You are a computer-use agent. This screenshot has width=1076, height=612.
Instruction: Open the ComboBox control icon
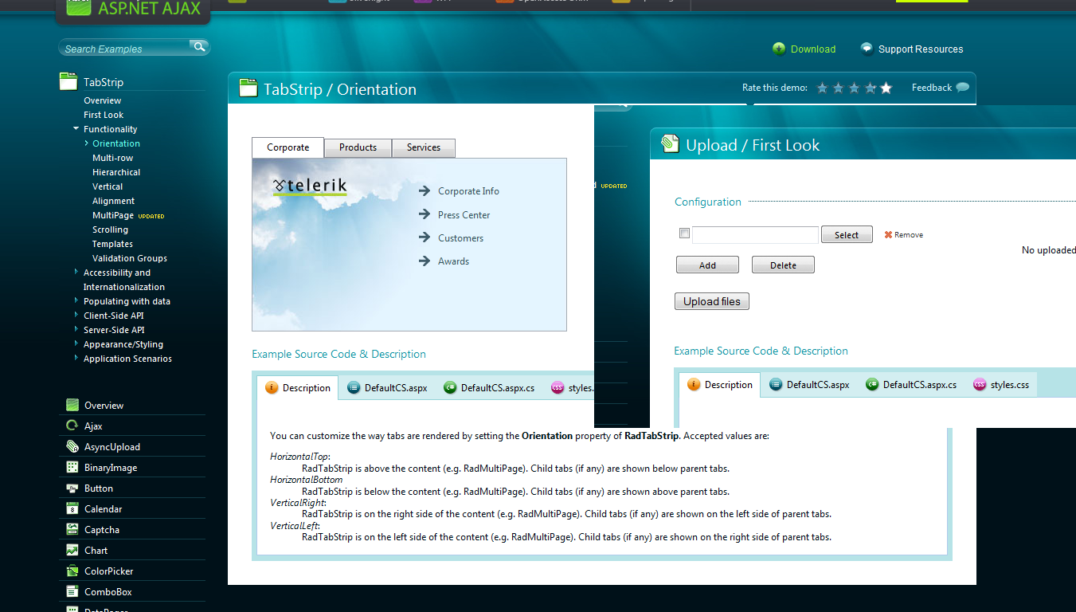point(72,591)
